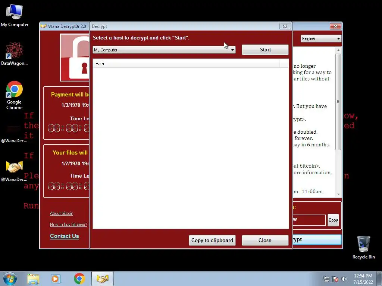Click the 1/7/1970 file loss date text

75,163
